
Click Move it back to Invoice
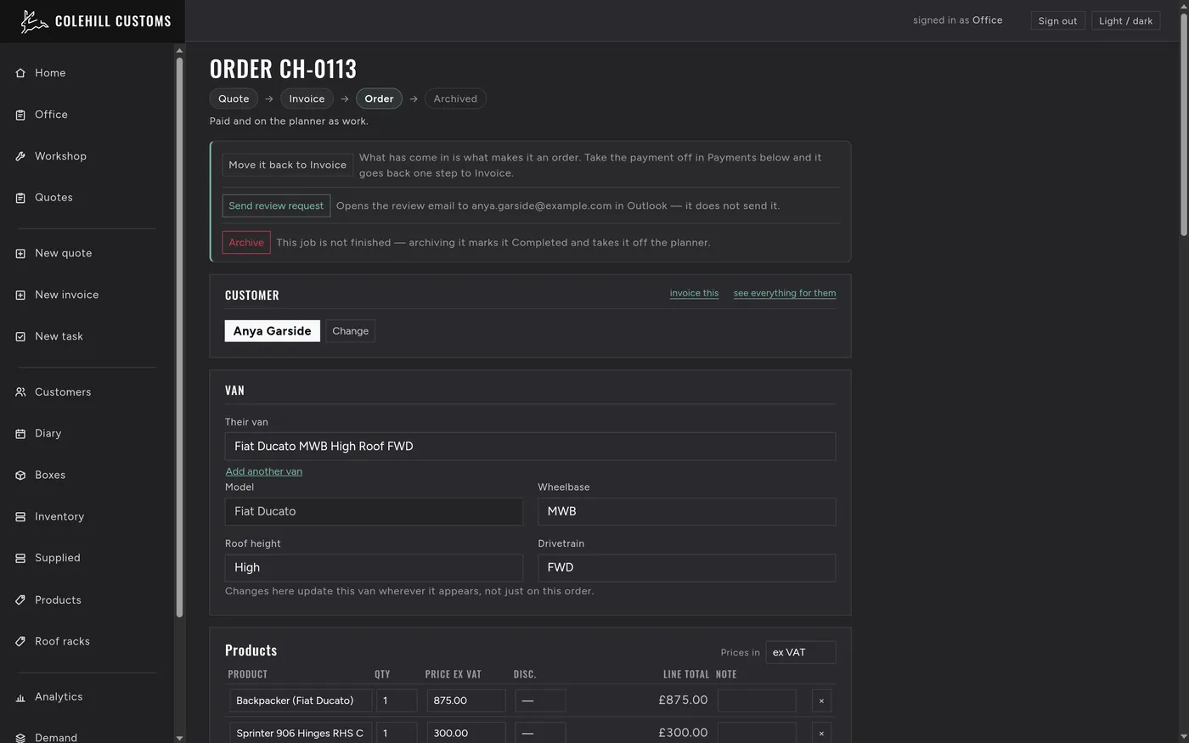pyautogui.click(x=287, y=165)
